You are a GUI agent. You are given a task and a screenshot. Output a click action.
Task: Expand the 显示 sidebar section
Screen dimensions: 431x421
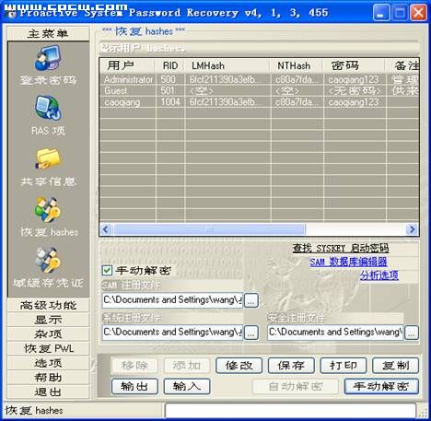(48, 320)
